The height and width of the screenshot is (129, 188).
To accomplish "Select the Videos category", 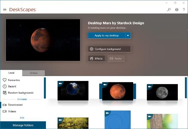I will click(12, 111).
